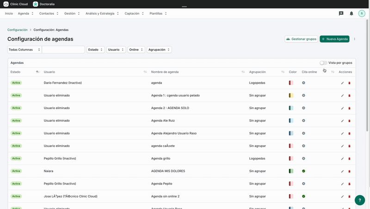
Task: Open user avatar profile menu
Action: [x=362, y=13]
